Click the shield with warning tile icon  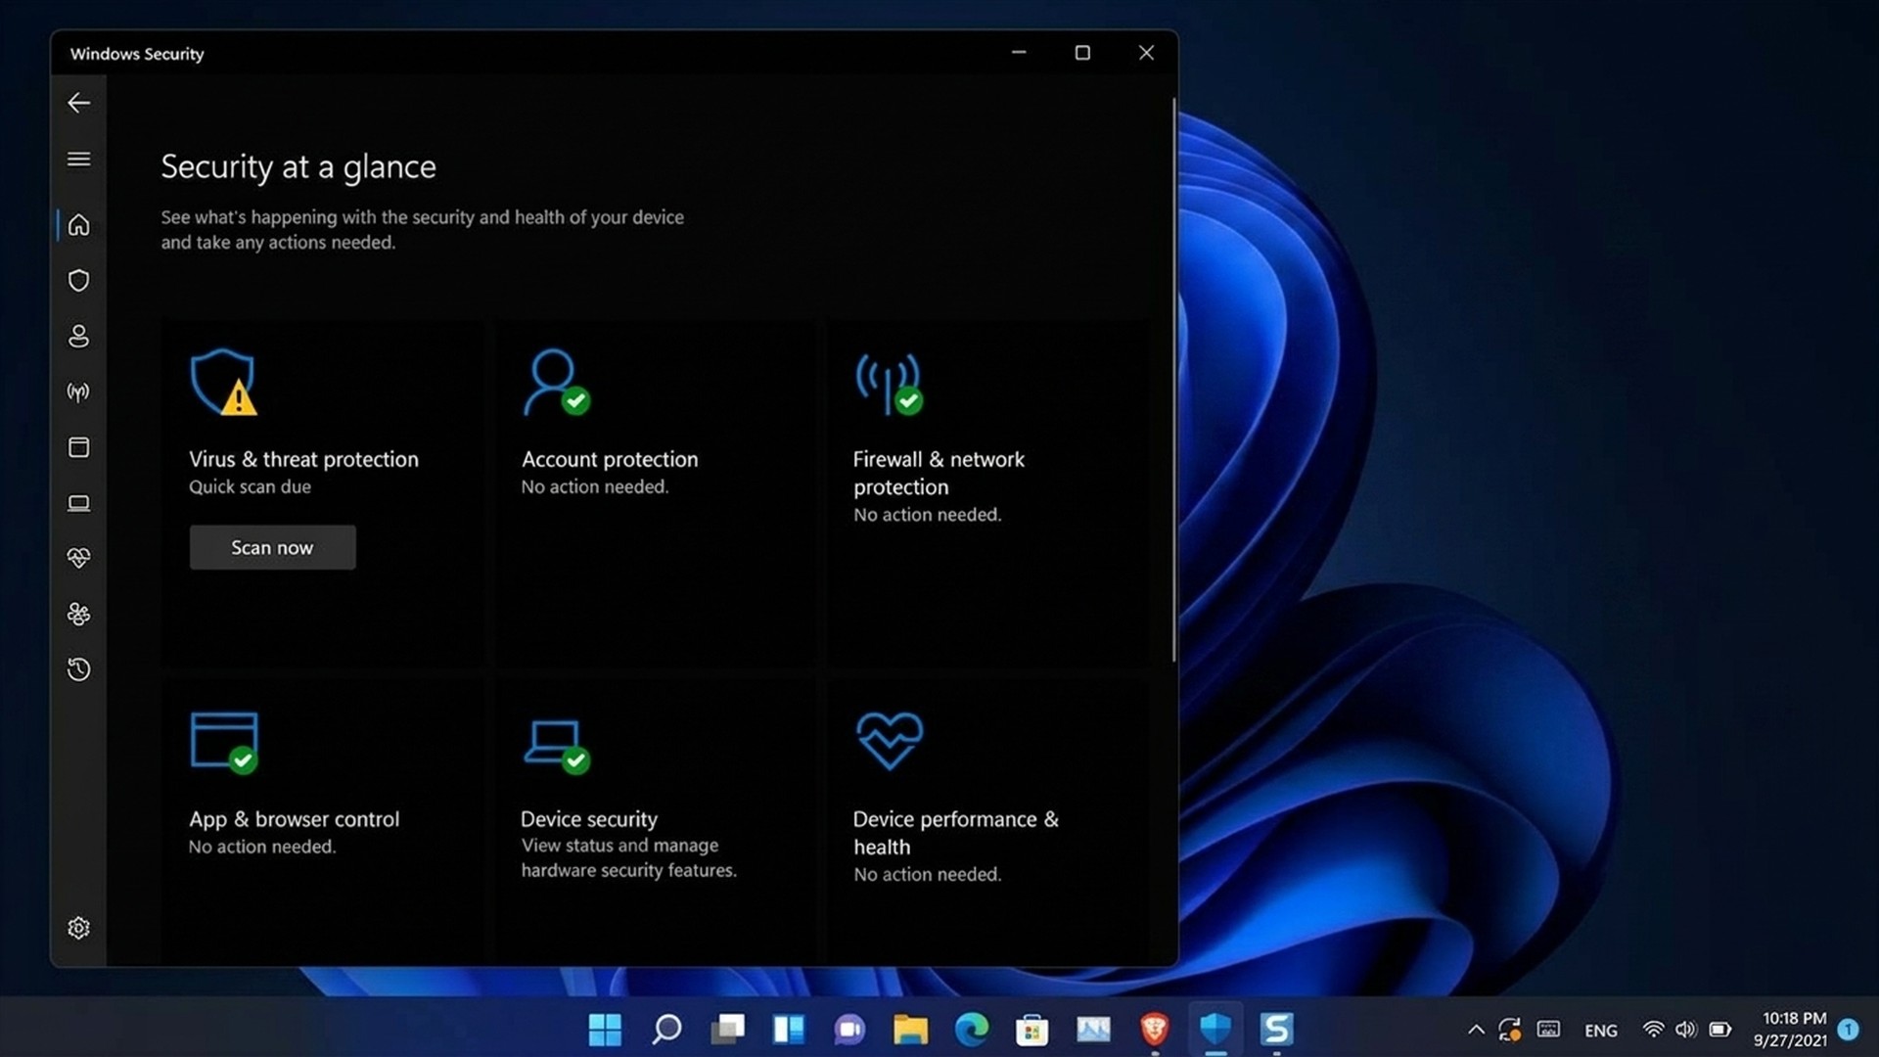[224, 383]
